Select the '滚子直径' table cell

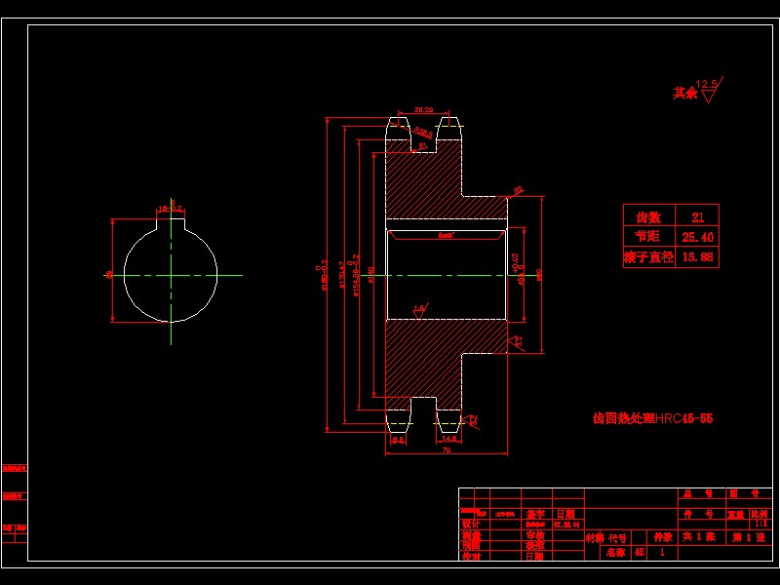point(648,257)
